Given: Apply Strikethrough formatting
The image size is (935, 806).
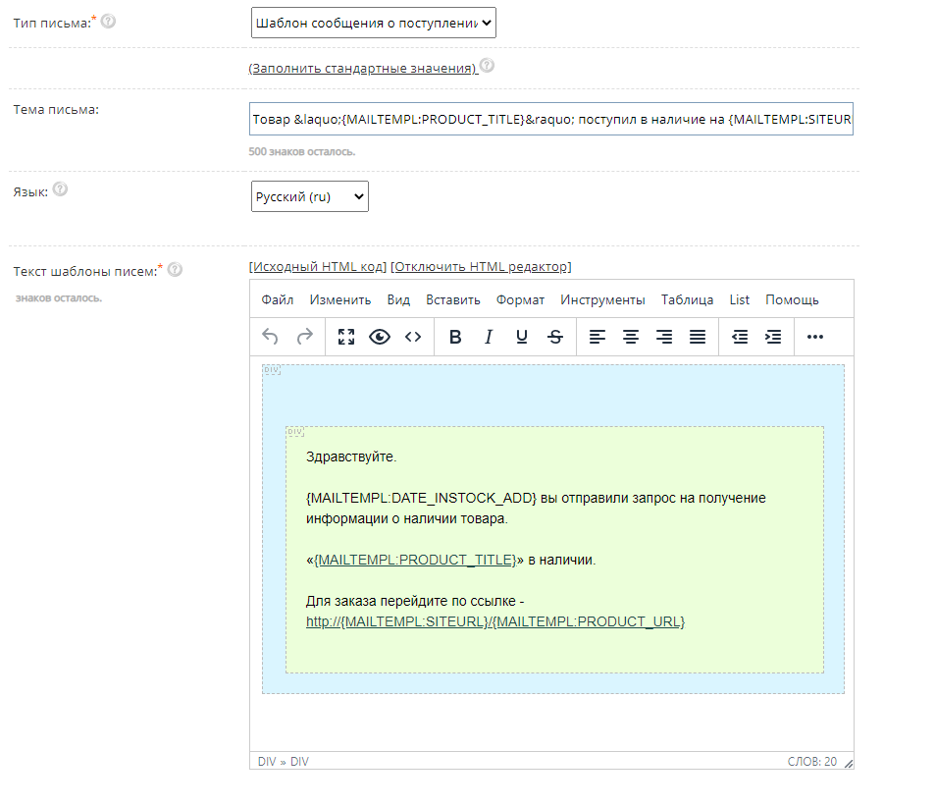Looking at the screenshot, I should tap(555, 337).
